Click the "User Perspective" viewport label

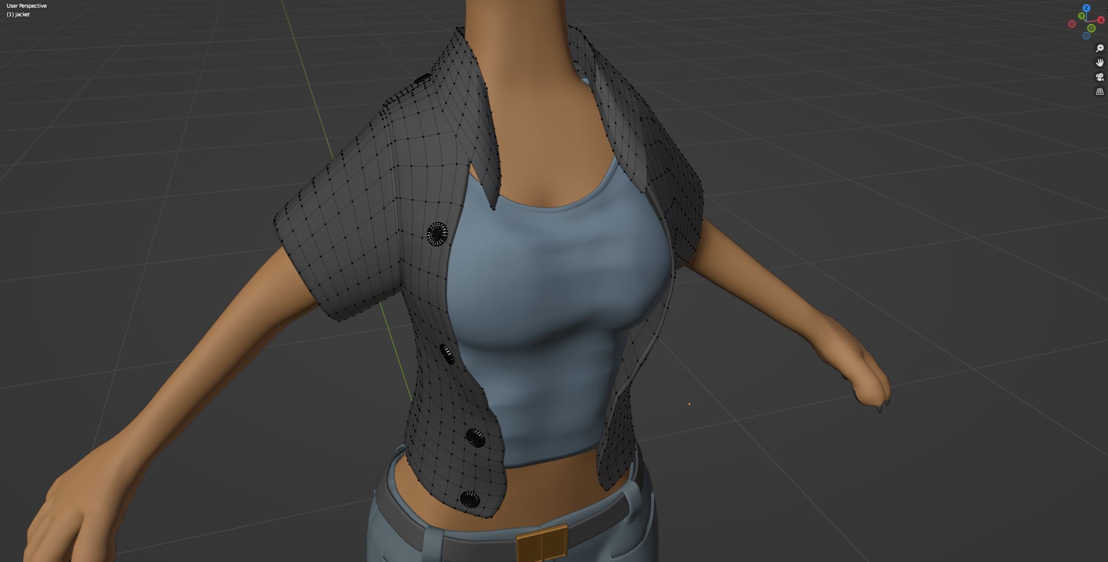(x=27, y=6)
